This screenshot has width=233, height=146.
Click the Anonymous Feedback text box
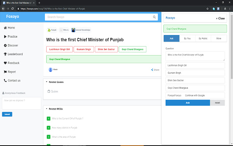pos(21,103)
